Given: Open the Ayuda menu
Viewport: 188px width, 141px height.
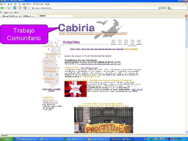Looking at the screenshot, I should coord(47,4).
